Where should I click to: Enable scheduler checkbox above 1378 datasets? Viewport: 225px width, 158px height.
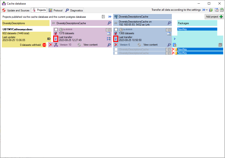56,30
